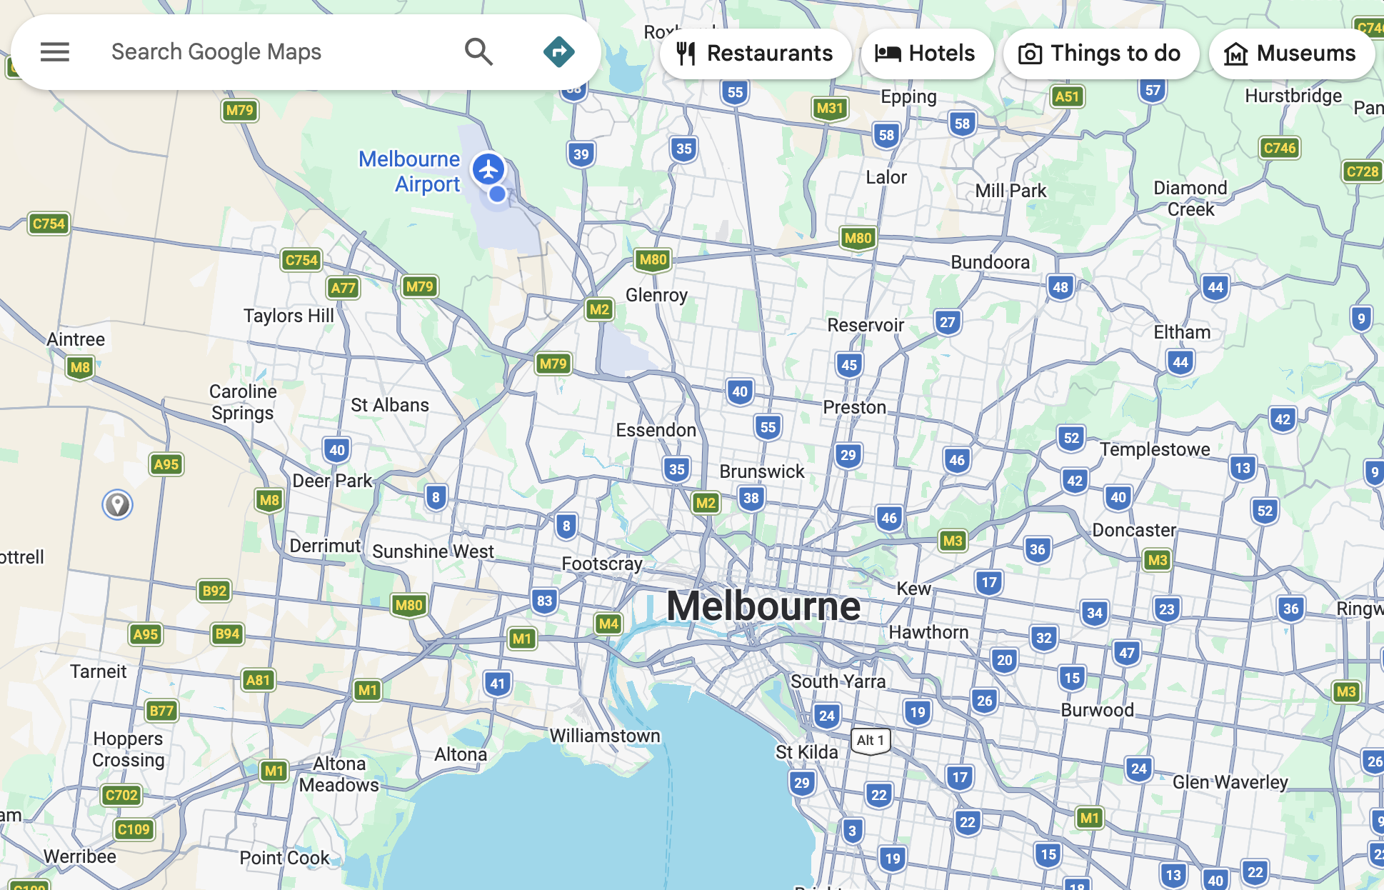Open the hamburger menu
Image resolution: width=1384 pixels, height=890 pixels.
tap(54, 52)
